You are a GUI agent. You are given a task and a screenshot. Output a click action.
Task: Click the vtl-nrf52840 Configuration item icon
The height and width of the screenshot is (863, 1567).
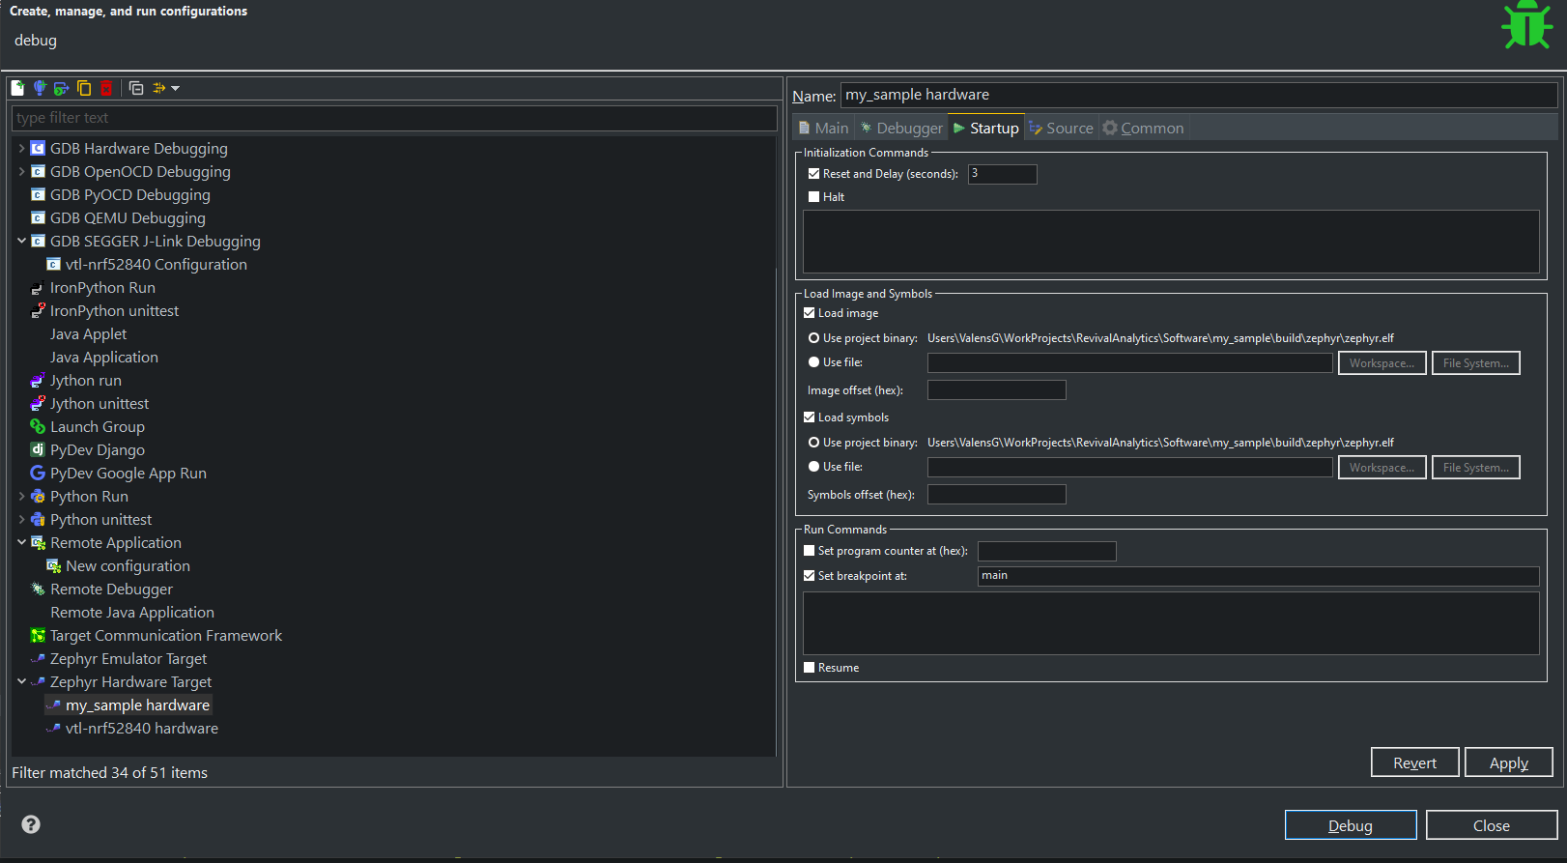click(53, 265)
